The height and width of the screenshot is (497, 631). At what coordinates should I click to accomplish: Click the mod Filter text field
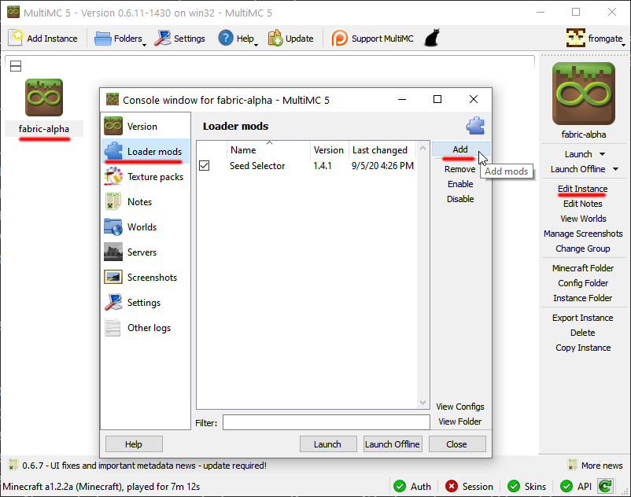pyautogui.click(x=326, y=423)
